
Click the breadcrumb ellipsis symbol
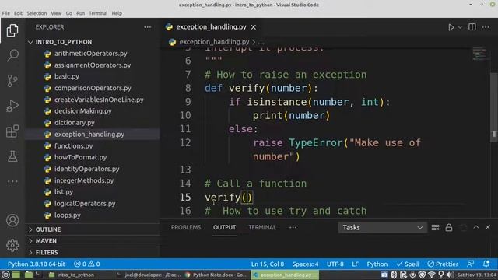(261, 42)
